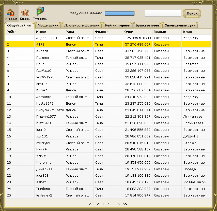
Task: Click clan ДРЕВНИЕ in row 16
Action: coord(191,136)
